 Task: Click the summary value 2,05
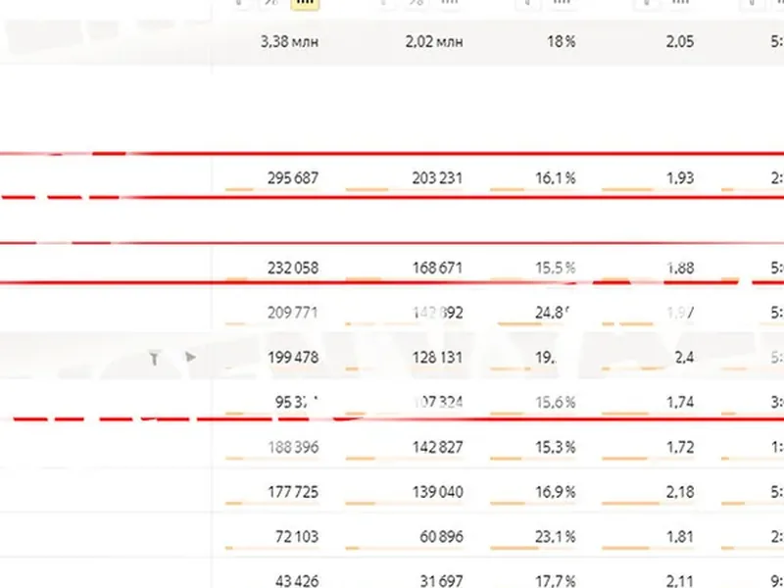coord(679,41)
